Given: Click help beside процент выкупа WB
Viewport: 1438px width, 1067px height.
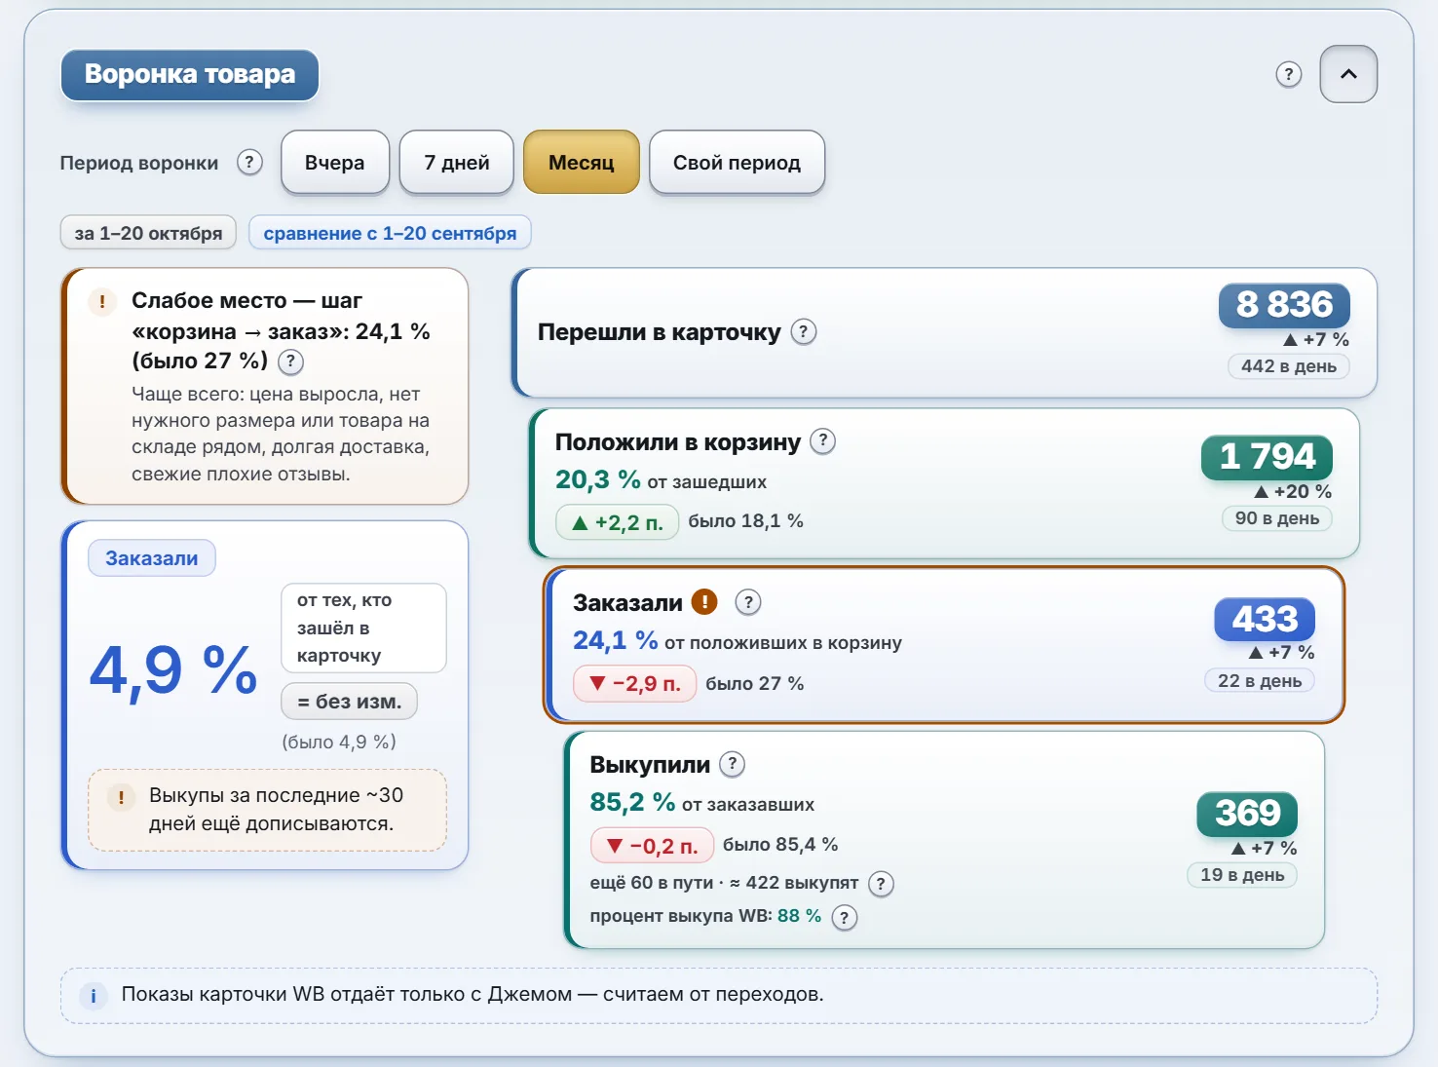Looking at the screenshot, I should tap(845, 917).
